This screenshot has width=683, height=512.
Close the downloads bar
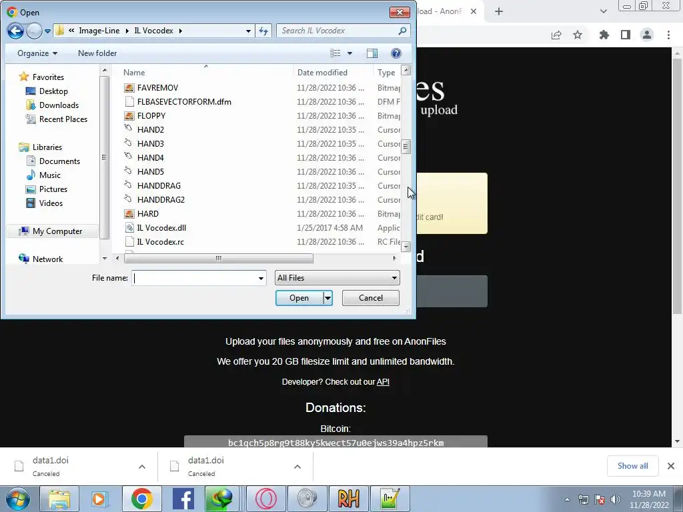[x=671, y=466]
